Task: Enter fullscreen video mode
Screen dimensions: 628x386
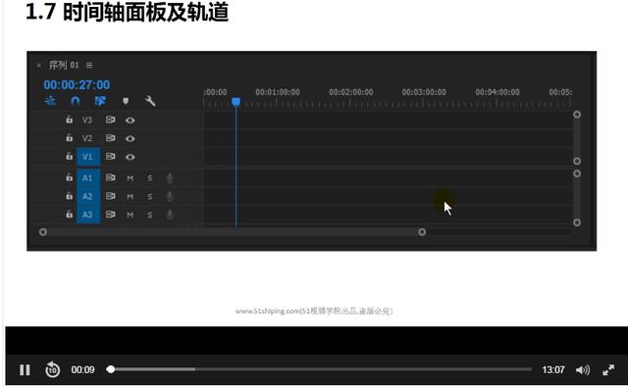Action: 608,370
